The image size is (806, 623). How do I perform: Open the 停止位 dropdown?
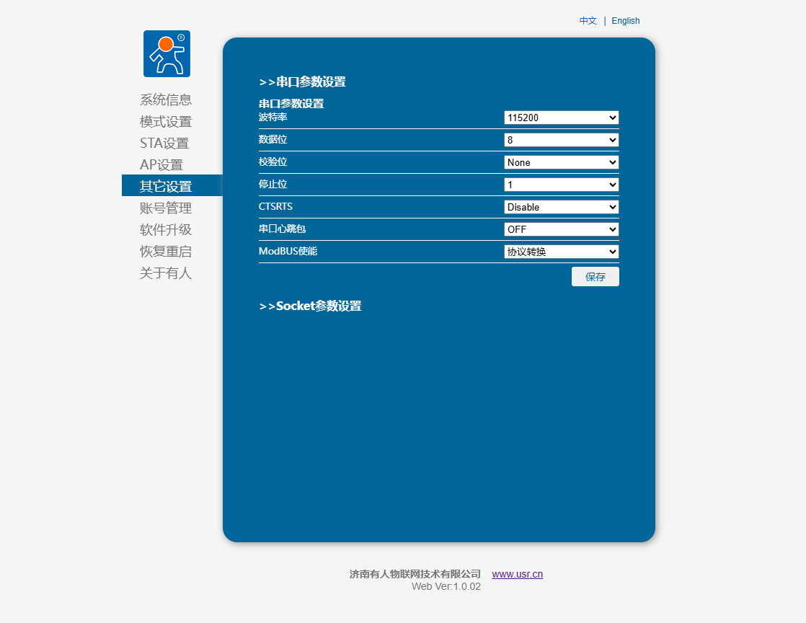pos(561,185)
